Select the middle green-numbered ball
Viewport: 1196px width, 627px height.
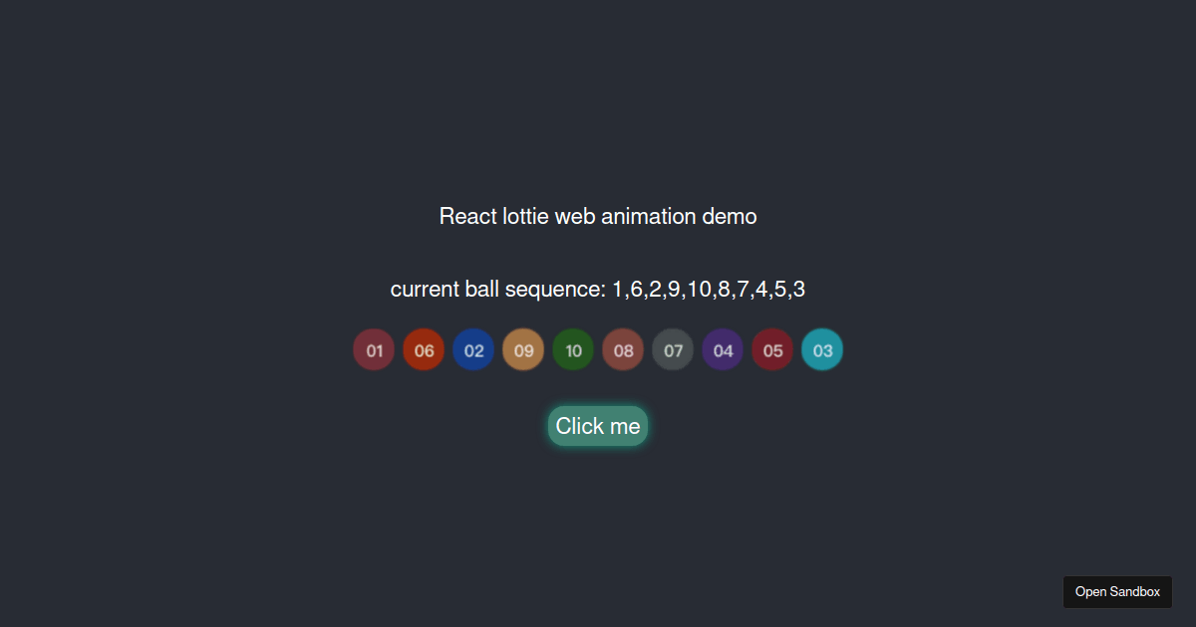click(x=573, y=349)
